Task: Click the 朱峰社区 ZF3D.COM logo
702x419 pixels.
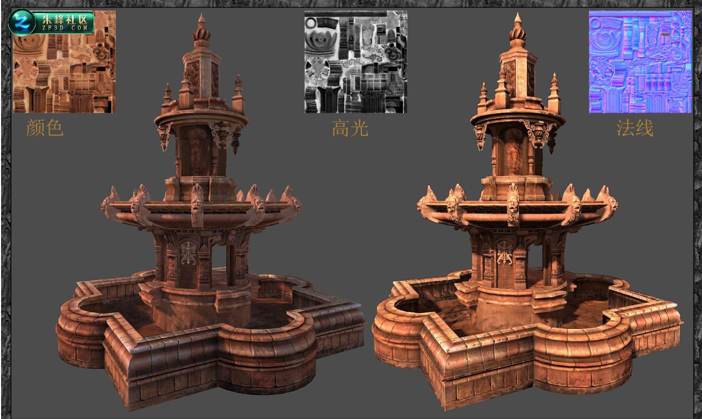Action: (x=51, y=22)
